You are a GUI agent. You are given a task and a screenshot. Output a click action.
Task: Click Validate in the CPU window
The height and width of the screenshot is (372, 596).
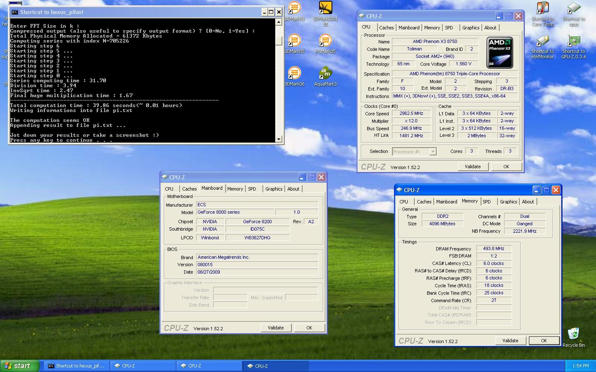pos(473,167)
